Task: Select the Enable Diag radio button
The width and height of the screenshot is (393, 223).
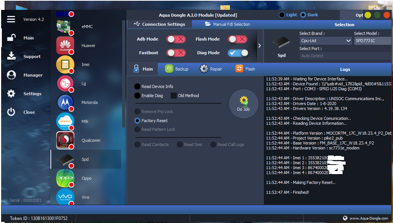Action: click(x=137, y=96)
